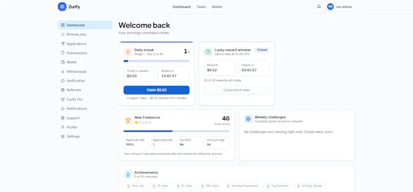This screenshot has width=413, height=192.
Task: Click the Opens in 03:41:57 box
Action: 253,68
